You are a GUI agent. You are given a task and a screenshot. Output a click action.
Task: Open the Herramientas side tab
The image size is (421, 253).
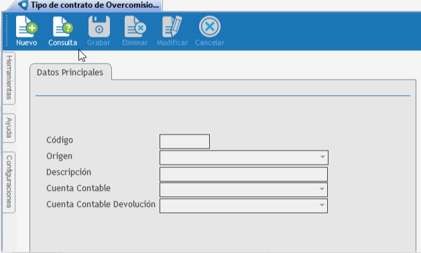(x=9, y=78)
